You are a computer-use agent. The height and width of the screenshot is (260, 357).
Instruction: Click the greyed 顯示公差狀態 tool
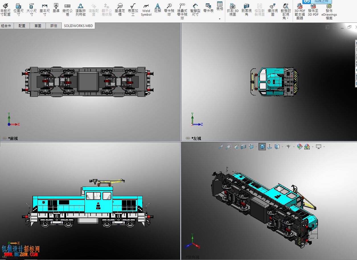(107, 9)
